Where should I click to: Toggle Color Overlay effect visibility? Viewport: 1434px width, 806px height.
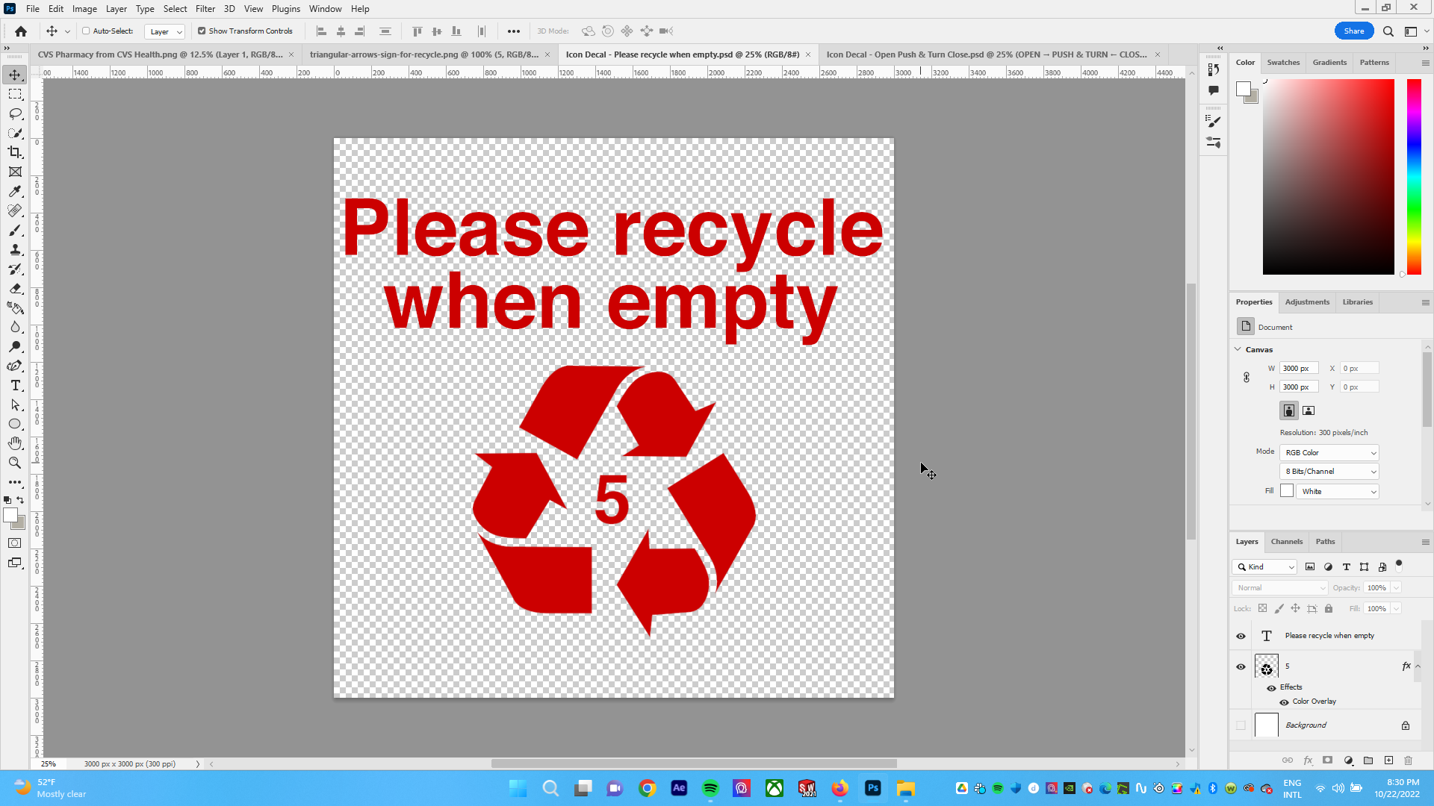point(1284,702)
